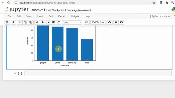175x98 pixels.
Task: Click the 'google' axis label
Action: [43, 63]
